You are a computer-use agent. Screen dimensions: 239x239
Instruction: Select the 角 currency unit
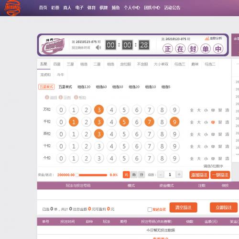pyautogui.click(x=134, y=174)
